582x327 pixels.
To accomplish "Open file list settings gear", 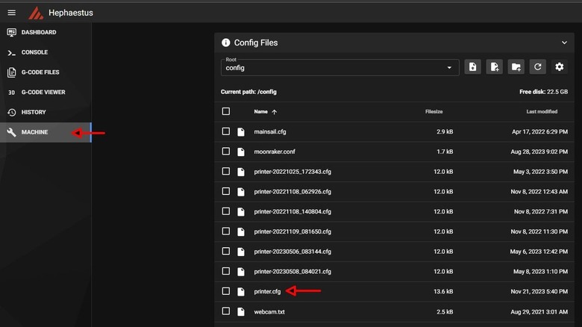I will pos(559,67).
